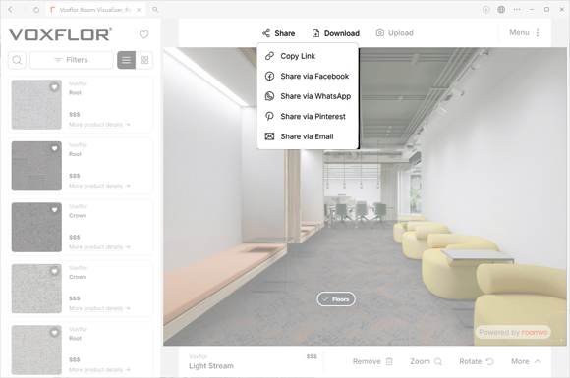Open the browser downloads icon
Image resolution: width=570 pixels, height=378 pixels.
(486, 10)
